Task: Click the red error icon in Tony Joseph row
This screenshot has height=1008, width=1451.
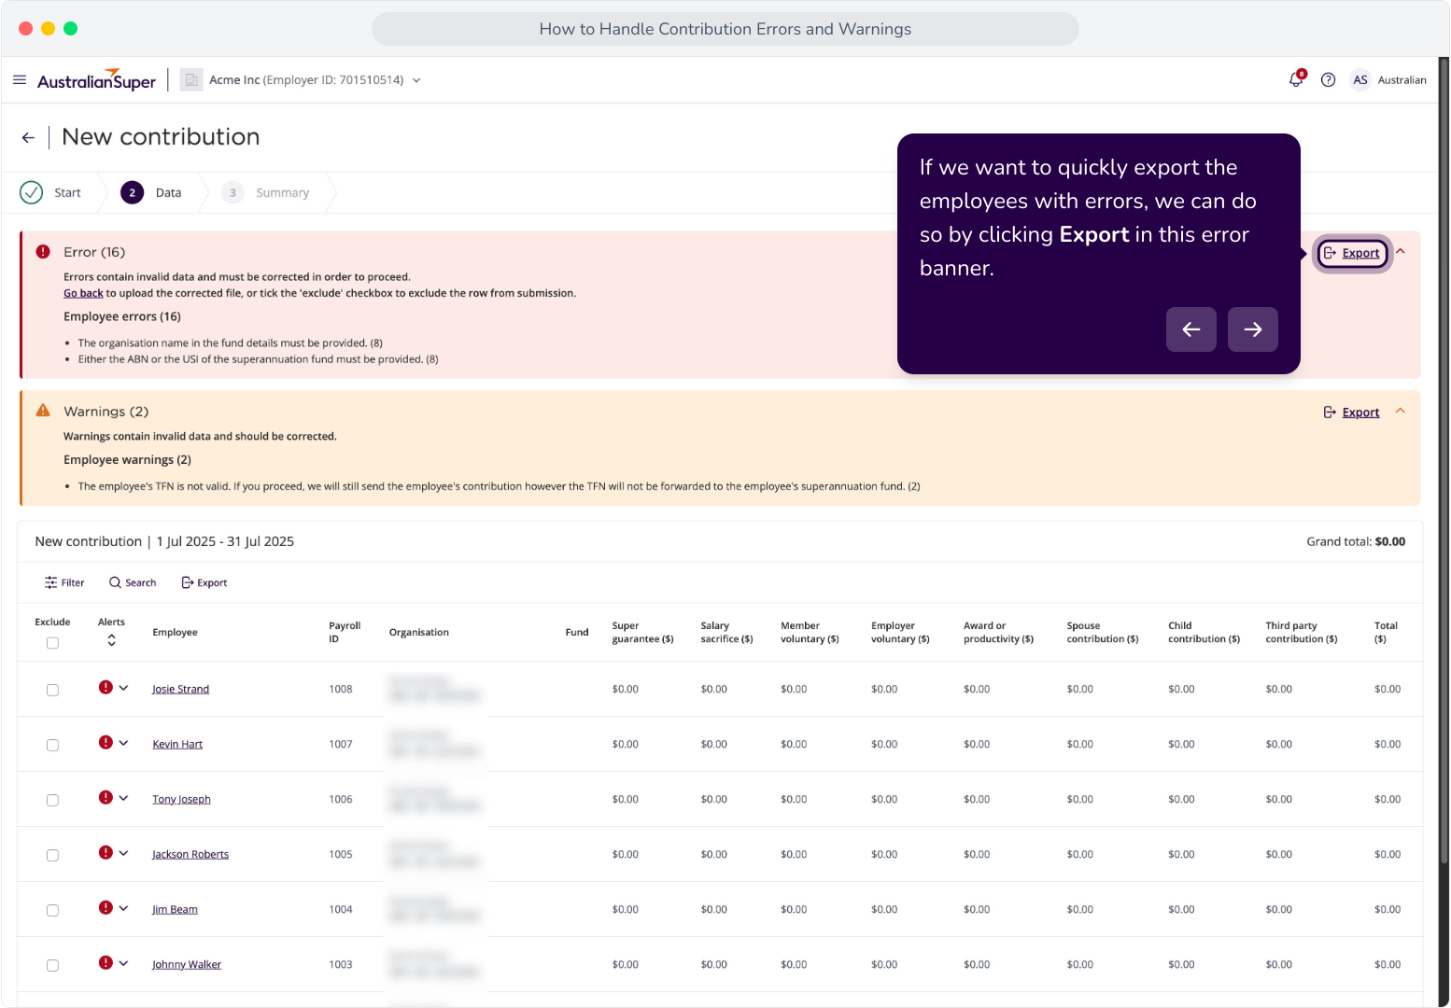Action: (x=106, y=798)
